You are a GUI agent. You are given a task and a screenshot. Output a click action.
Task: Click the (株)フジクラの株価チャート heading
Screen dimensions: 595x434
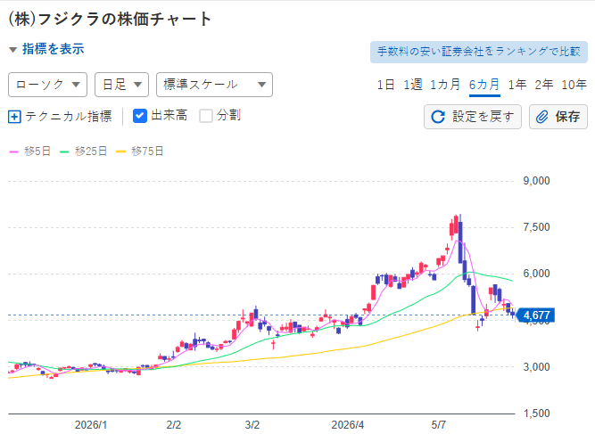pyautogui.click(x=110, y=19)
